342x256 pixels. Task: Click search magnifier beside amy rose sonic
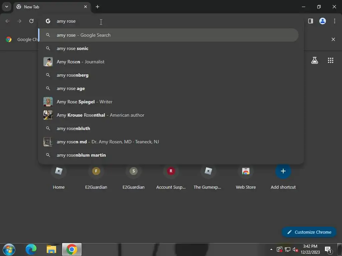48,48
